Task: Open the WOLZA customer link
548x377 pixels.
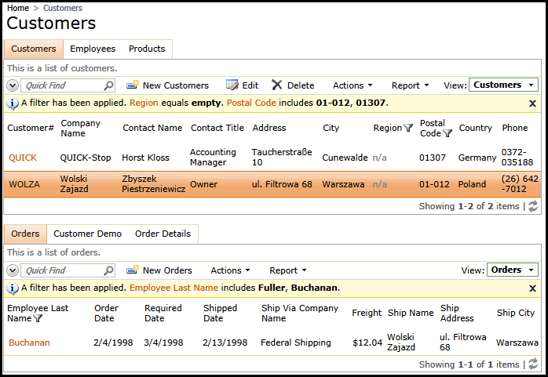Action: 24,184
